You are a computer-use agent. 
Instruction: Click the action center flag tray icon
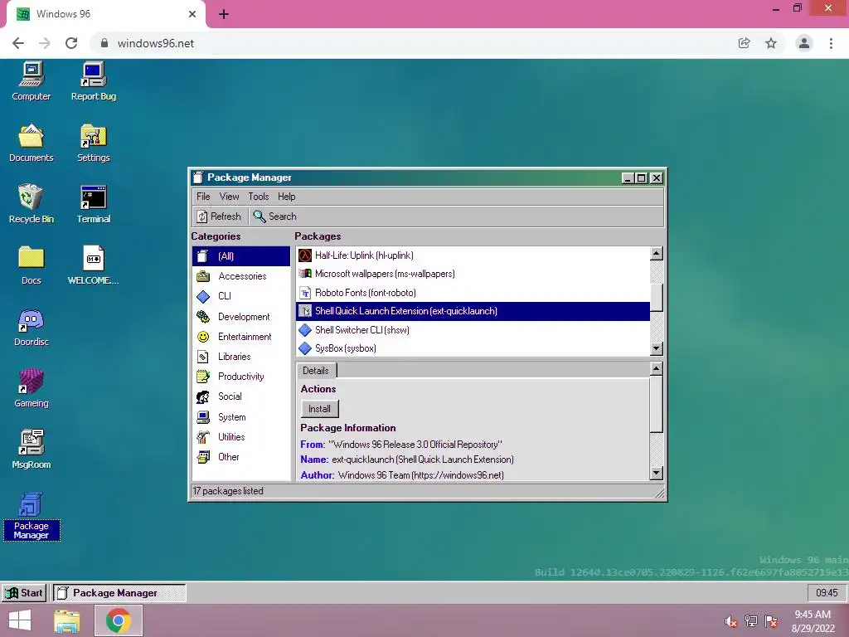[771, 622]
